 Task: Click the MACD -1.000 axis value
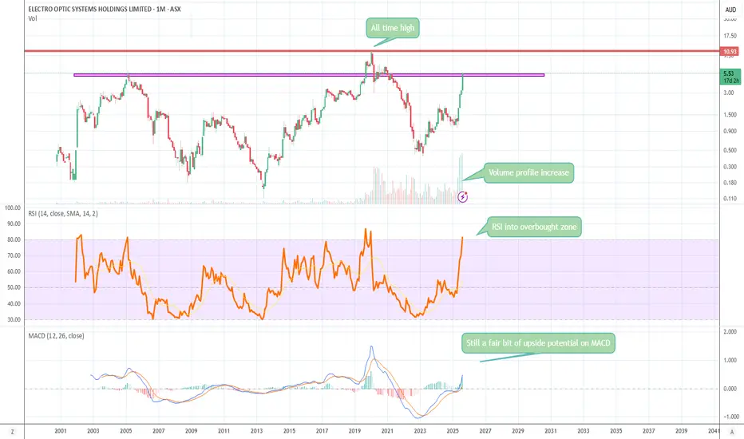[x=730, y=417]
